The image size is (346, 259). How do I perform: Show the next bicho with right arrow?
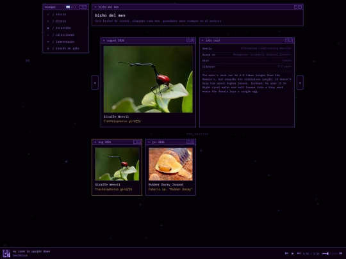click(300, 82)
